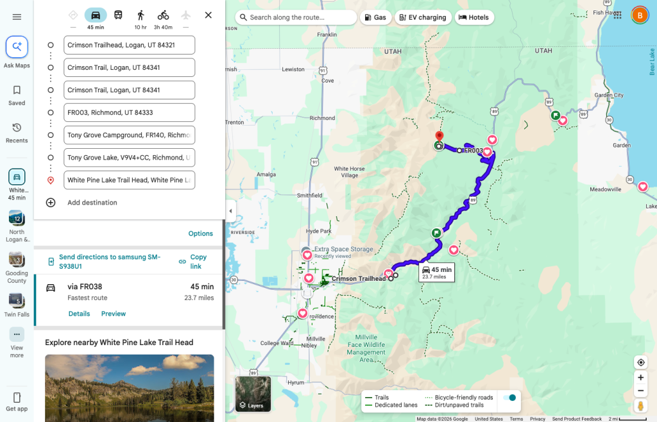
Task: Open route Preview
Action: (x=113, y=314)
